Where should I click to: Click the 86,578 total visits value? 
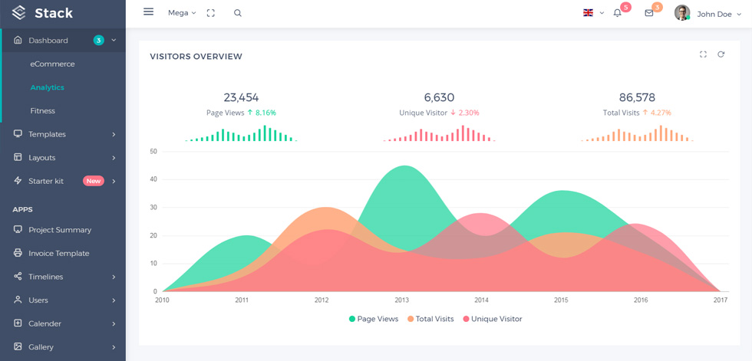click(637, 97)
